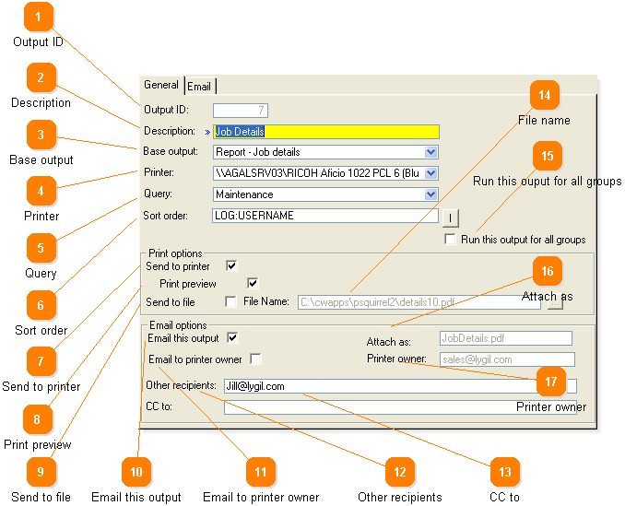Viewport: 625px width, 506px height.
Task: Click the RICOH Aficio printer name text
Action: (x=317, y=173)
